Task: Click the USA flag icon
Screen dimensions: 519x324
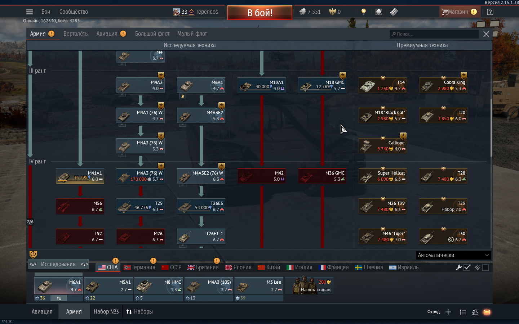Action: [x=102, y=267]
